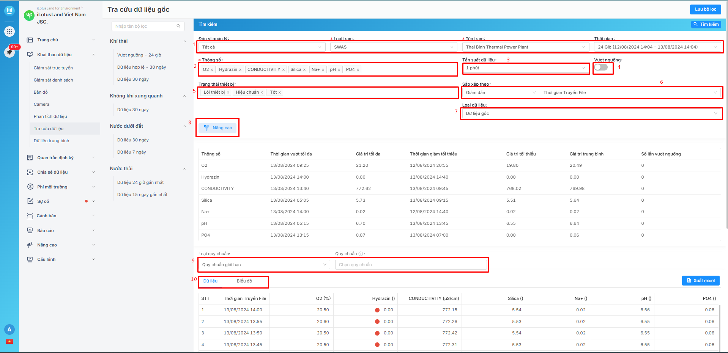Remove the PO4 parameter tag

[358, 70]
